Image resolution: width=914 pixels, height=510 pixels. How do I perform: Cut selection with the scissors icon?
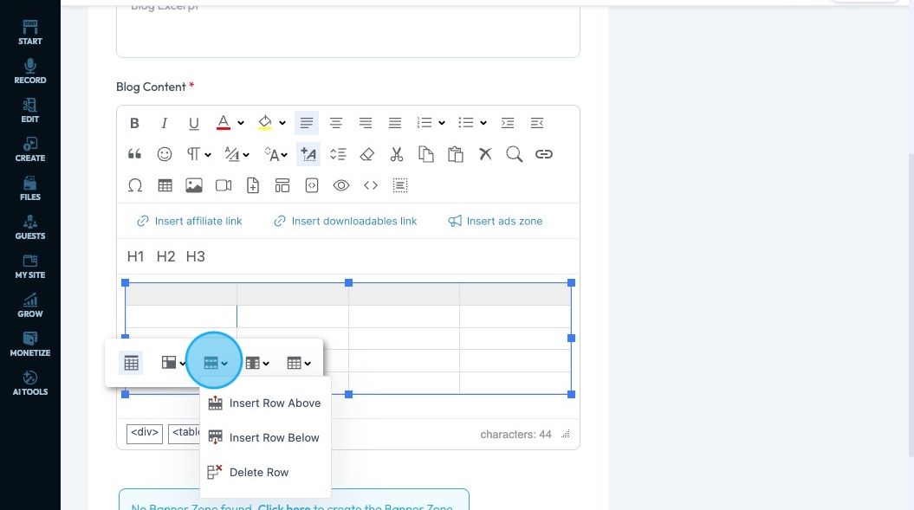point(397,154)
